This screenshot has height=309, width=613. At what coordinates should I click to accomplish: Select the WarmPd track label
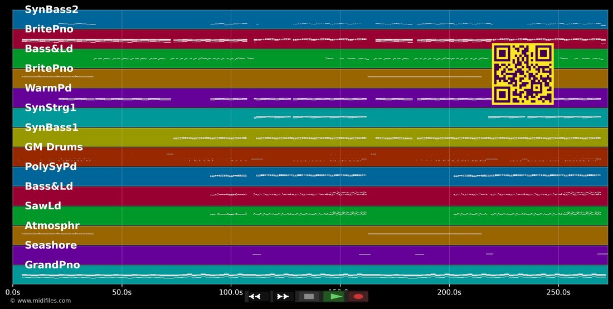coord(48,88)
